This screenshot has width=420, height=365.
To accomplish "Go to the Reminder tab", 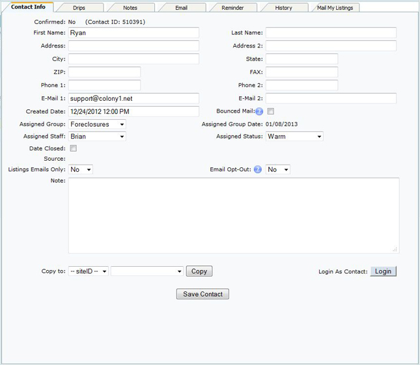I will click(232, 8).
